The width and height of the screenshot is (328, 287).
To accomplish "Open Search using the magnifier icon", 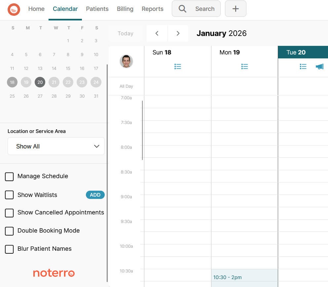I will tap(182, 9).
